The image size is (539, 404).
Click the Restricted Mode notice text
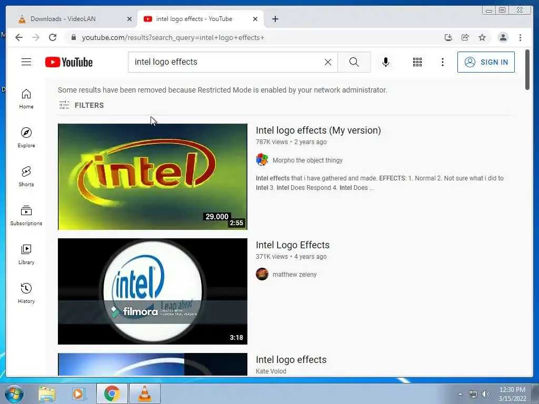pyautogui.click(x=223, y=90)
